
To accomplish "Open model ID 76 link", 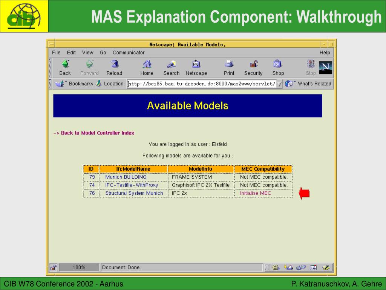I will click(92, 193).
